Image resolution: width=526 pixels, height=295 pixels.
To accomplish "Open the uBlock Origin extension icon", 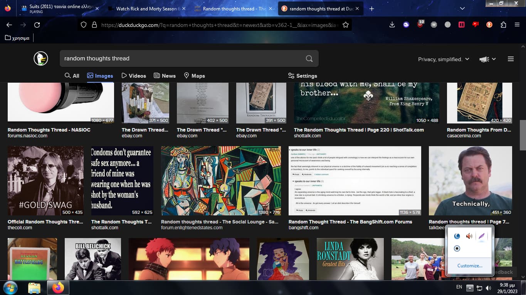I will click(420, 25).
